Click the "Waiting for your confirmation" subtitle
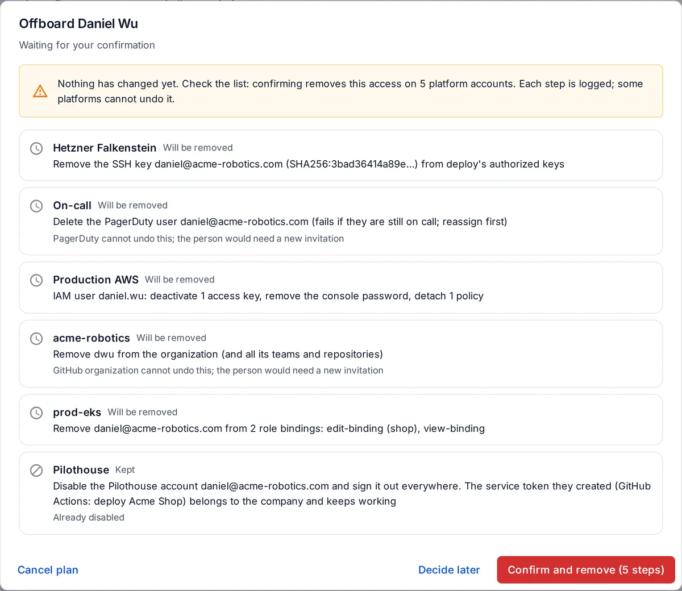The image size is (682, 591). tap(87, 45)
